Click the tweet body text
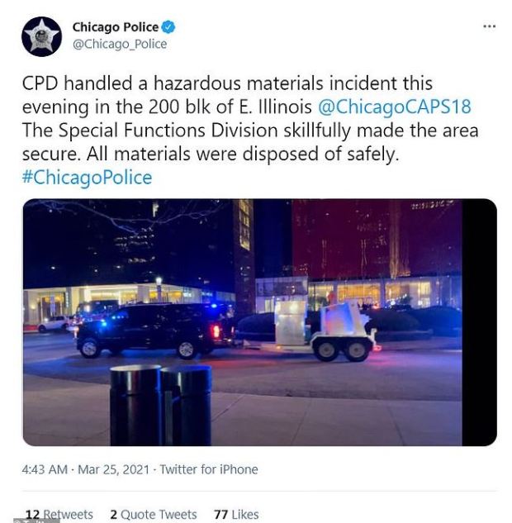The height and width of the screenshot is (523, 512). [250, 130]
